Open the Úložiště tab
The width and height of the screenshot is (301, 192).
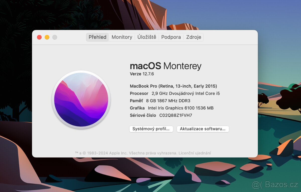click(147, 37)
